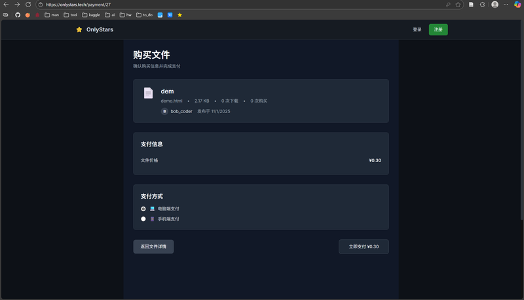Open the orange round bookmark icon

(28, 15)
